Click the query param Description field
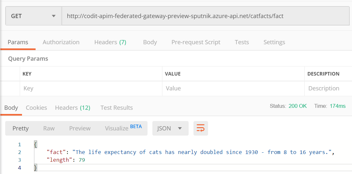The image size is (352, 174). click(327, 88)
